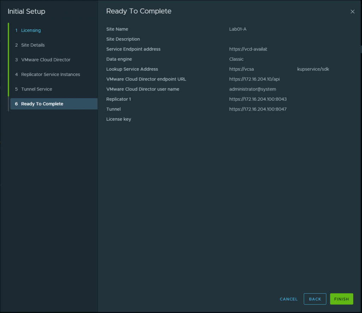Viewport: 362px width, 313px height.
Task: Click the VMware Cloud Director user name label
Action: click(x=142, y=89)
